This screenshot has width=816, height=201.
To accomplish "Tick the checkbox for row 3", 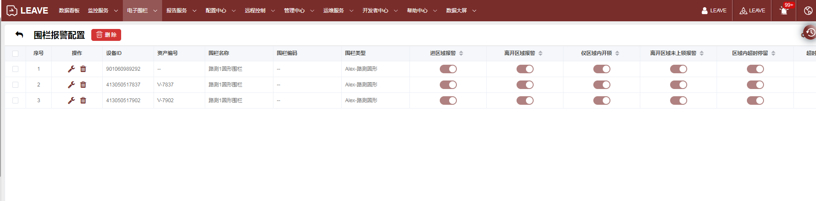I will click(x=15, y=100).
